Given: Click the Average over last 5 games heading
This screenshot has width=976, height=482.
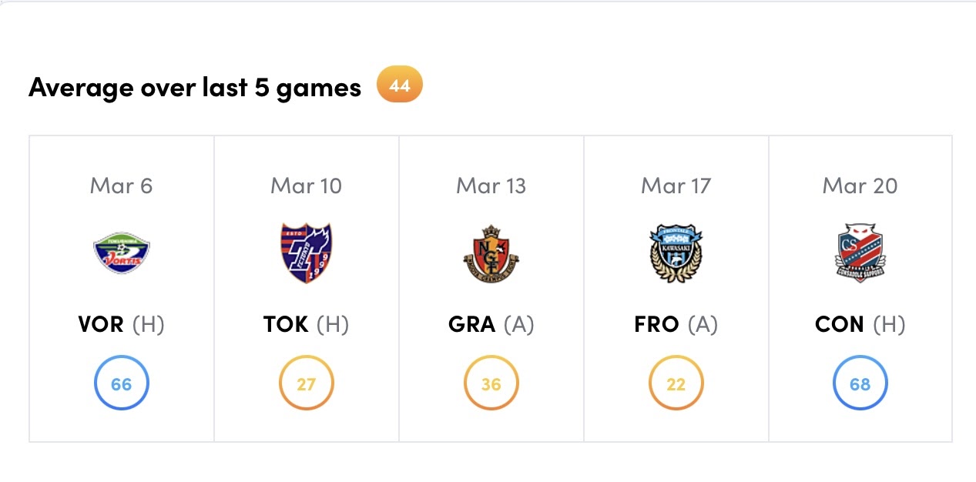Looking at the screenshot, I should pyautogui.click(x=195, y=88).
